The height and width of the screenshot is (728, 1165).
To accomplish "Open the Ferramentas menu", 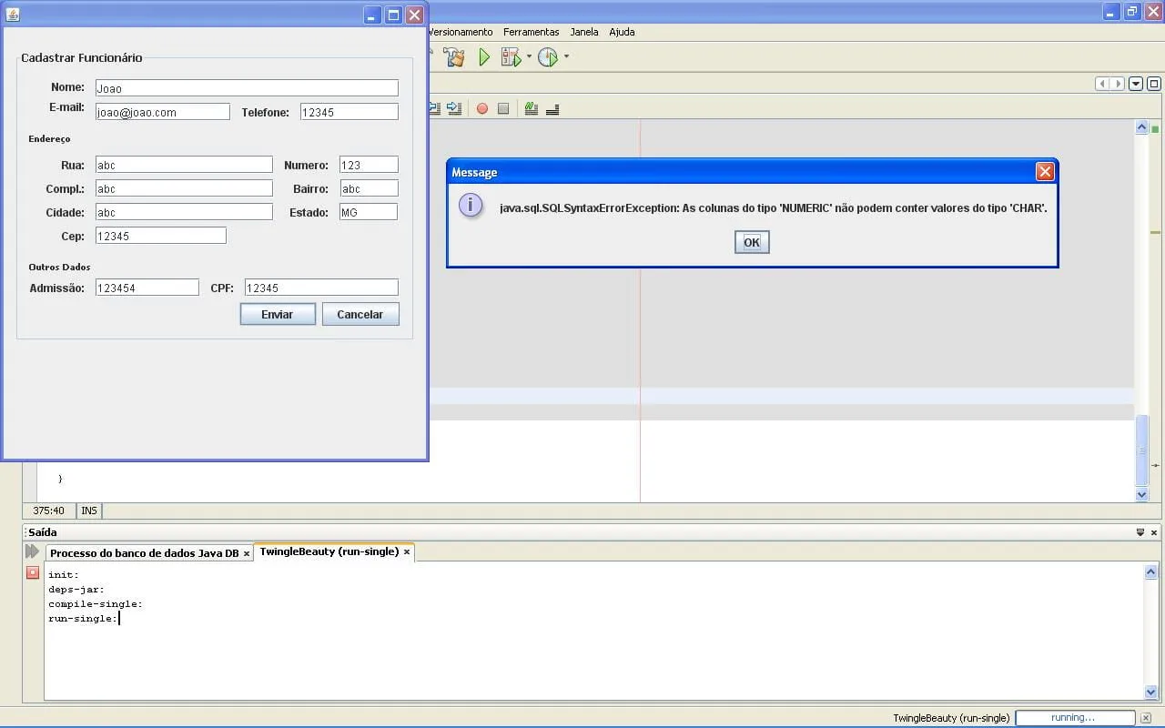I will pos(532,32).
